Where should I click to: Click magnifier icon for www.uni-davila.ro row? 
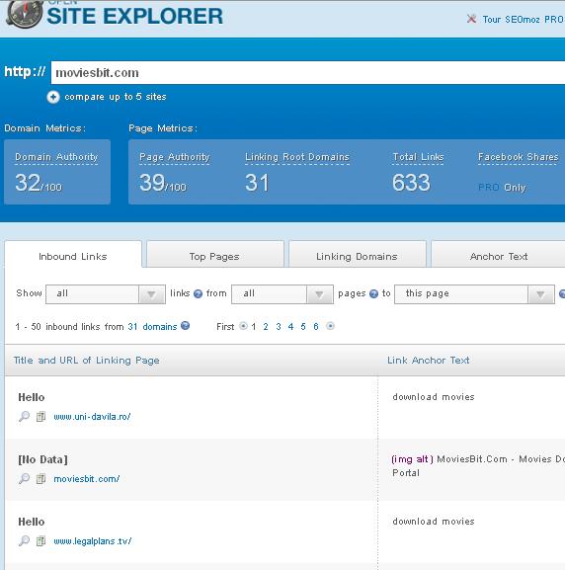(24, 416)
